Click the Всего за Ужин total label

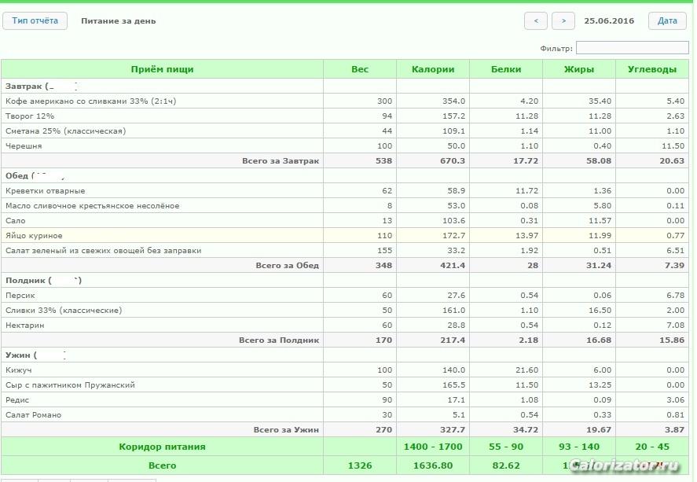286,430
